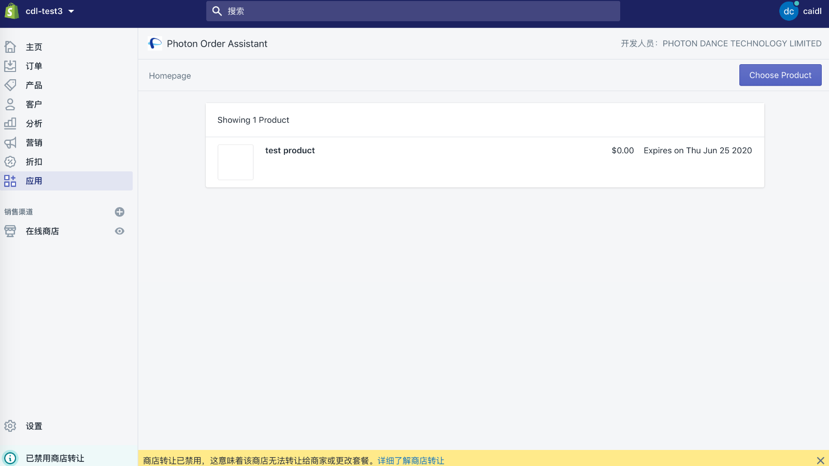
Task: Select the 应用 apps menu item
Action: (66, 181)
